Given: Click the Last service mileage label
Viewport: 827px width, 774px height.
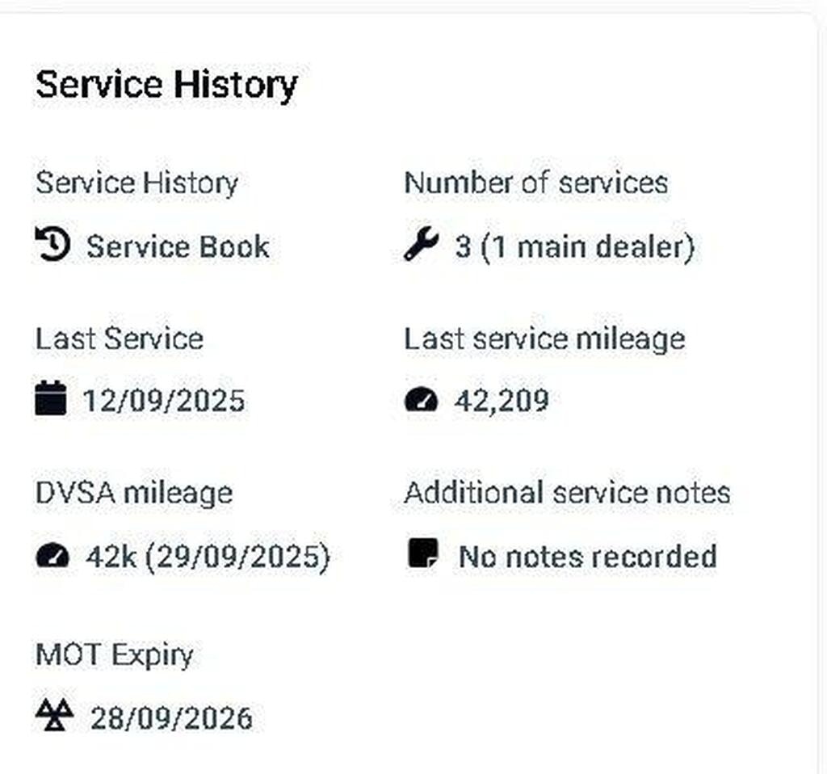Looking at the screenshot, I should pos(544,339).
